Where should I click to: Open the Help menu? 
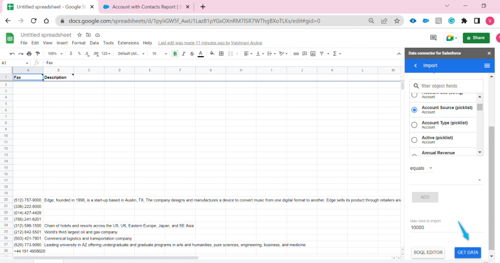click(x=147, y=43)
